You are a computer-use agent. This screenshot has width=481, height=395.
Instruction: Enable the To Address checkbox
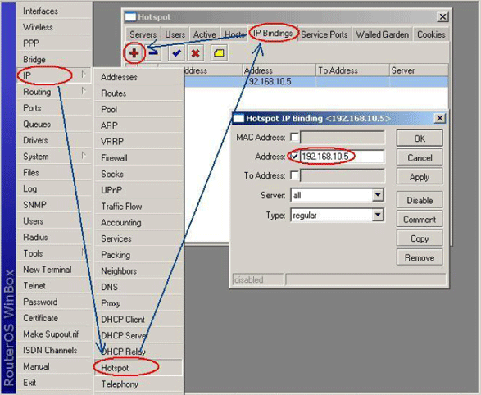[294, 175]
